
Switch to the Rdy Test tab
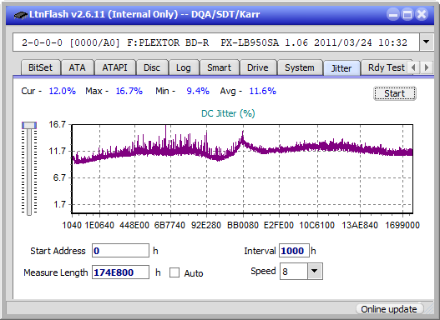tap(386, 67)
